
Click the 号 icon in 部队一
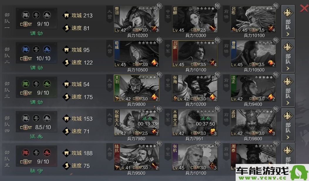click(x=36, y=15)
